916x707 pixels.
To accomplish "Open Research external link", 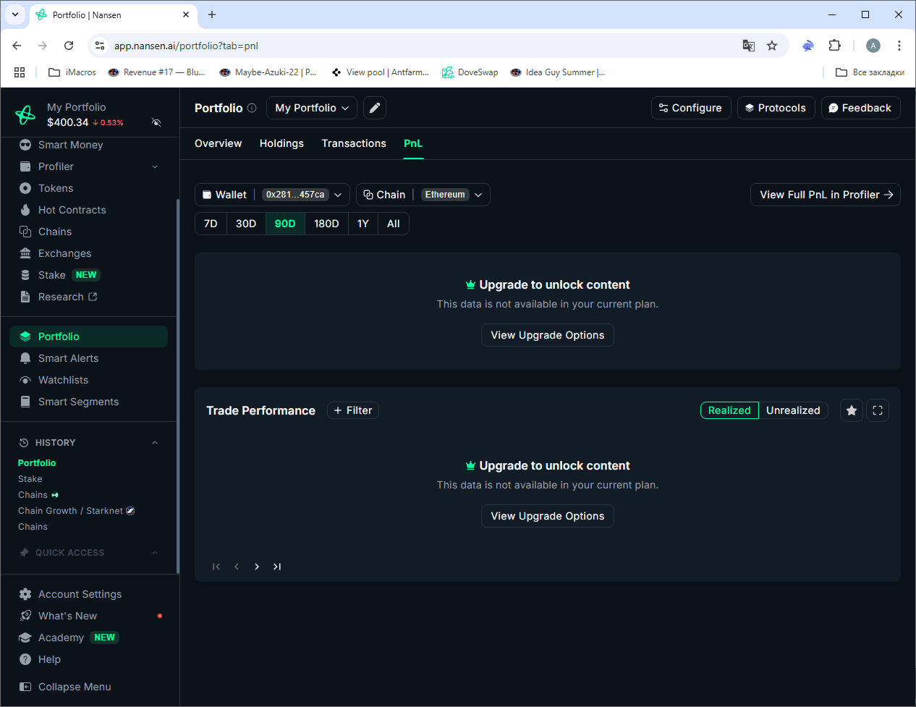I will click(67, 297).
